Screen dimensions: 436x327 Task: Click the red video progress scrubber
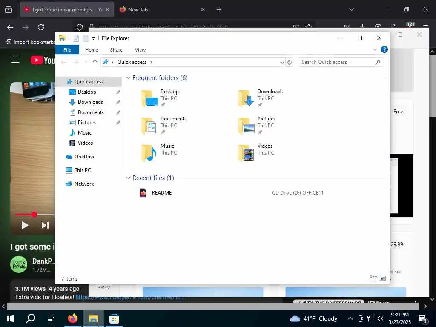pyautogui.click(x=34, y=215)
